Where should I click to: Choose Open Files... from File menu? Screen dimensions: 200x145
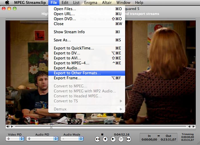[x=87, y=9]
